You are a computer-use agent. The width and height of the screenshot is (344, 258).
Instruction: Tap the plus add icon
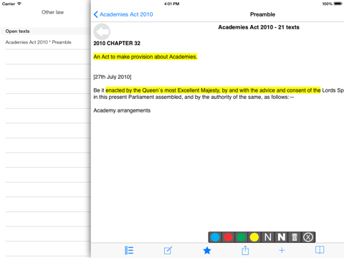282,250
